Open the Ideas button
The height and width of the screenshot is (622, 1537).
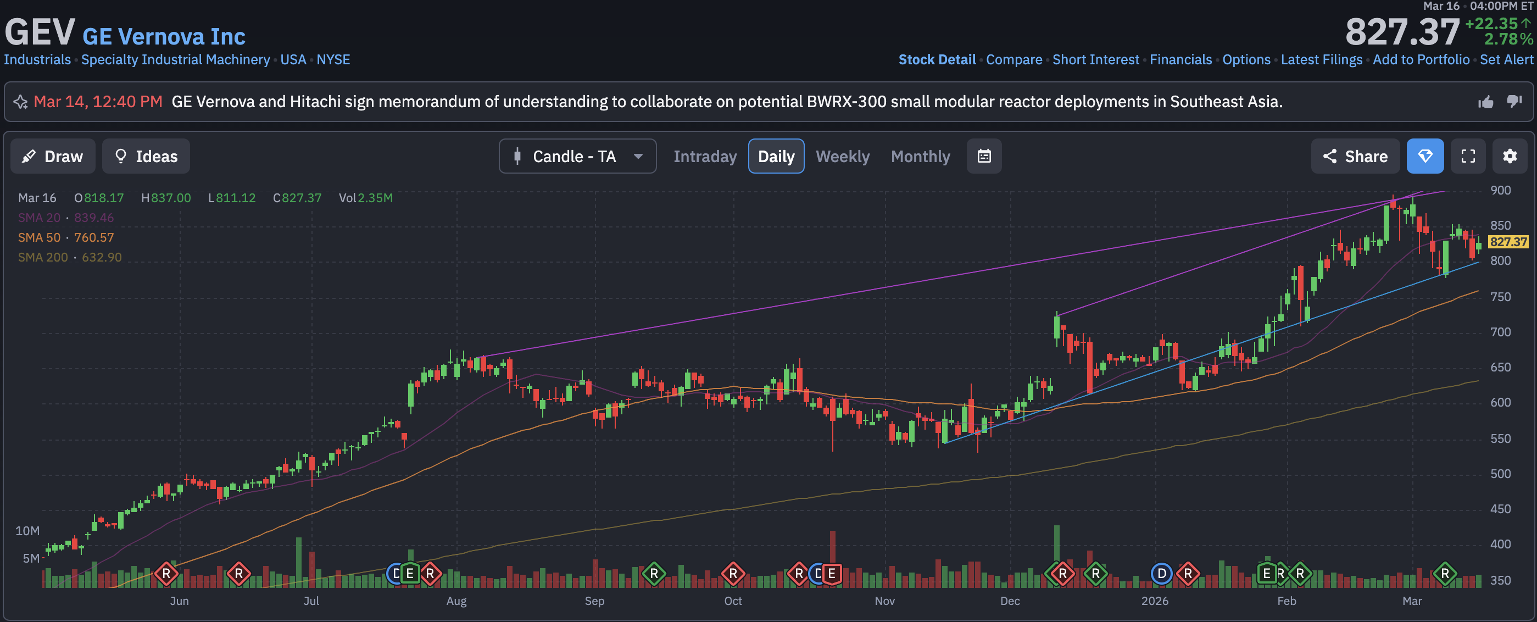[146, 157]
